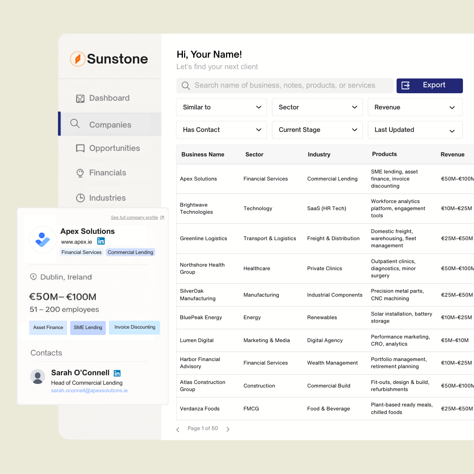
Task: Go to next page arrow
Action: pyautogui.click(x=228, y=429)
